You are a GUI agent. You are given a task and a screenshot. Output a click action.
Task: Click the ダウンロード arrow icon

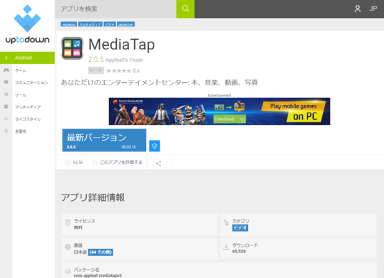click(x=226, y=247)
